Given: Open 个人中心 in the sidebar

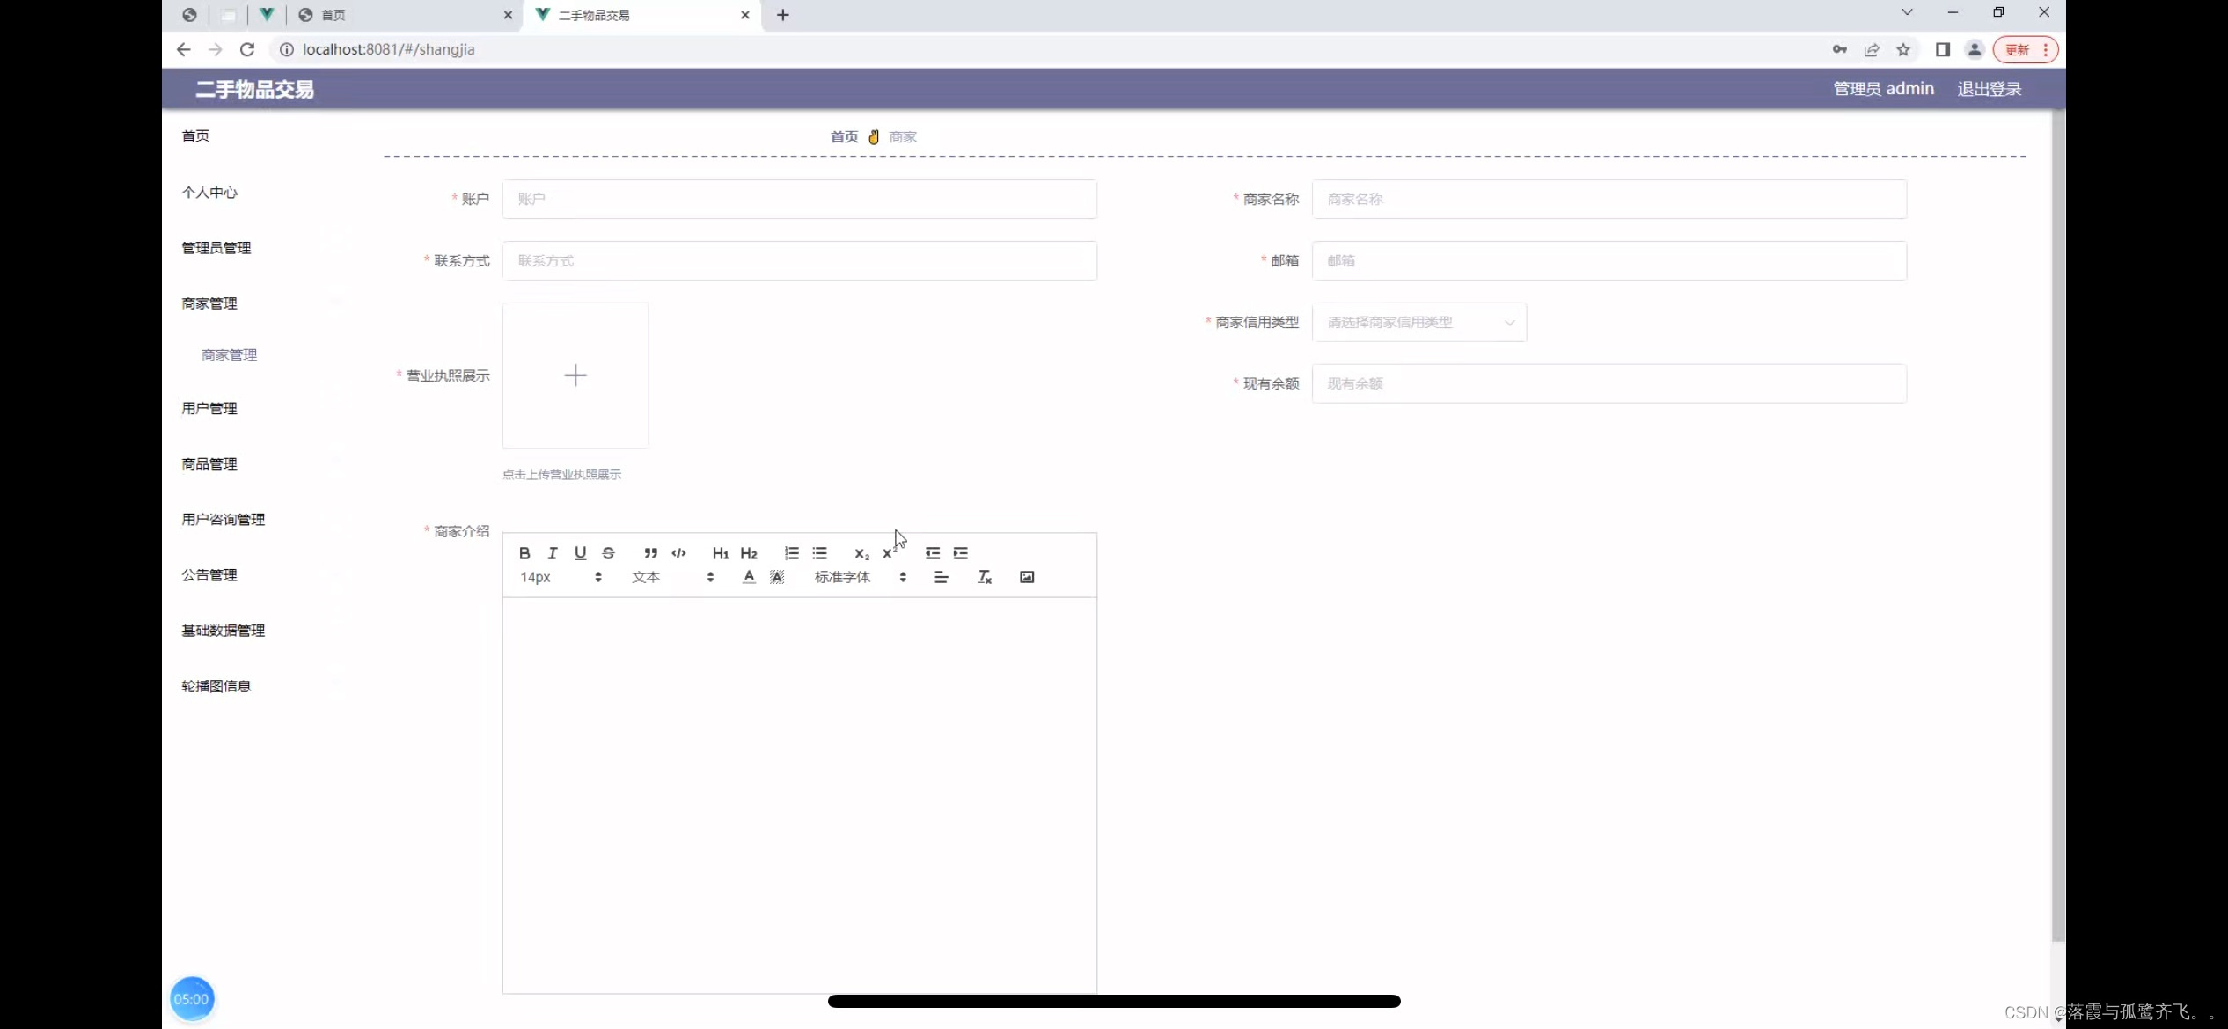Looking at the screenshot, I should point(209,193).
